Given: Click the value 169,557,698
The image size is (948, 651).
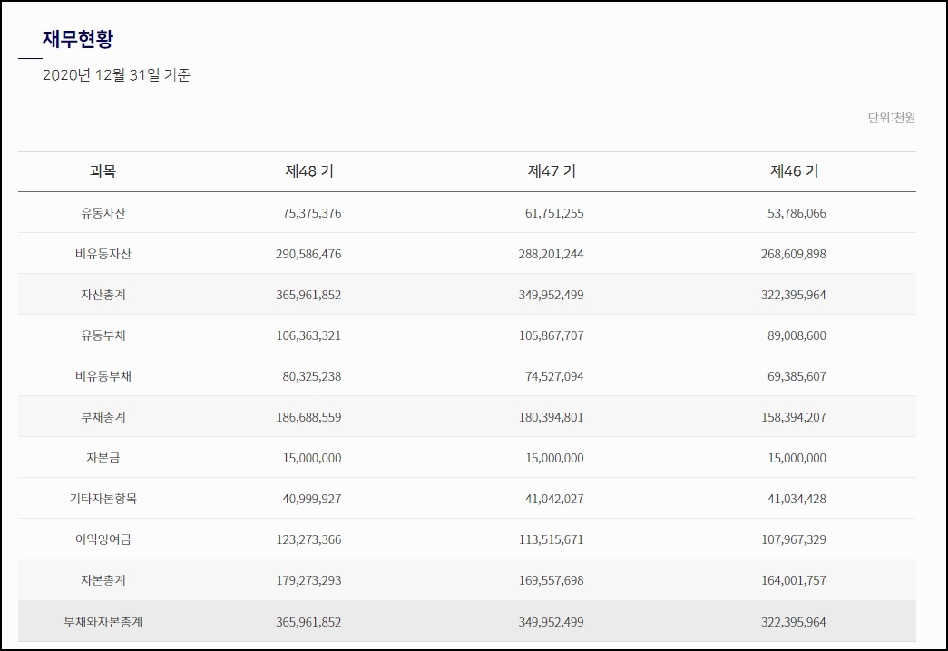Looking at the screenshot, I should pyautogui.click(x=552, y=580).
